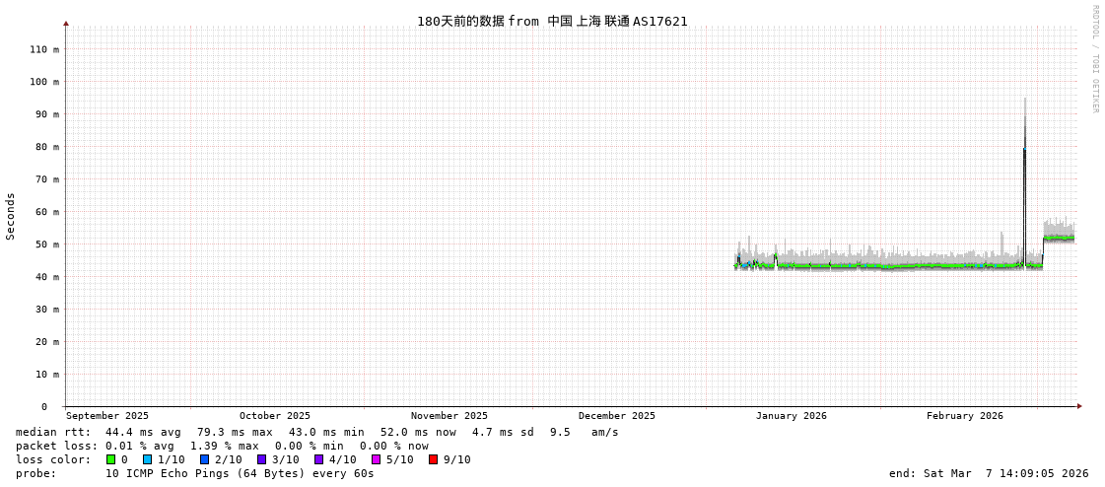
Task: Click the September 2025 axis label
Action: click(107, 416)
